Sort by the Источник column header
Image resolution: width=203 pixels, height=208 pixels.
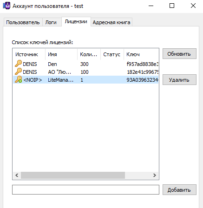click(x=29, y=54)
